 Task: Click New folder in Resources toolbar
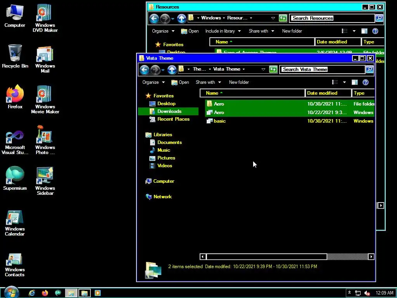292,31
